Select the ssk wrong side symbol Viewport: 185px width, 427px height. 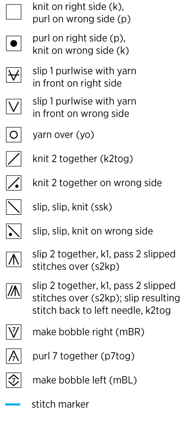point(14,231)
